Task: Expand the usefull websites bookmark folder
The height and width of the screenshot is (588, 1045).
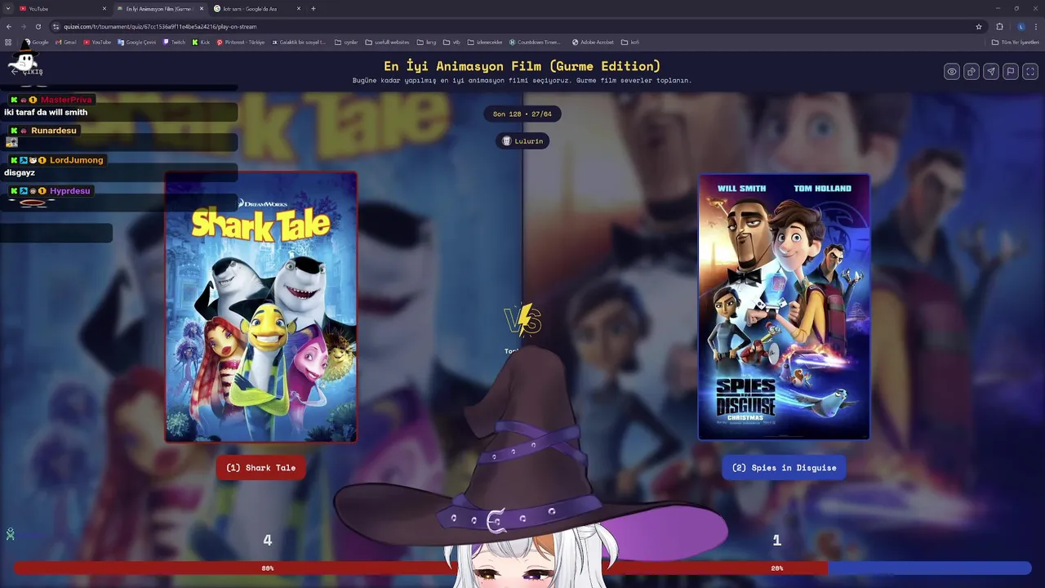Action: click(x=387, y=42)
